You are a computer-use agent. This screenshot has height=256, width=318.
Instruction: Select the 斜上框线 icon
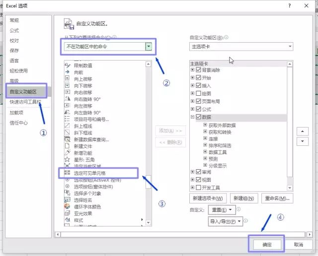[x=67, y=126]
